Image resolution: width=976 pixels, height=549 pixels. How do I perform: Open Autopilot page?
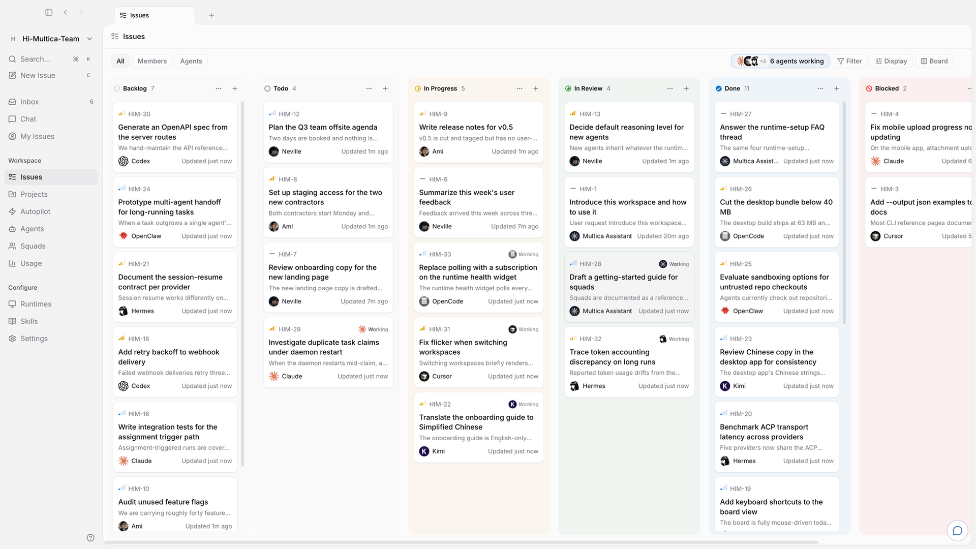coord(51,211)
